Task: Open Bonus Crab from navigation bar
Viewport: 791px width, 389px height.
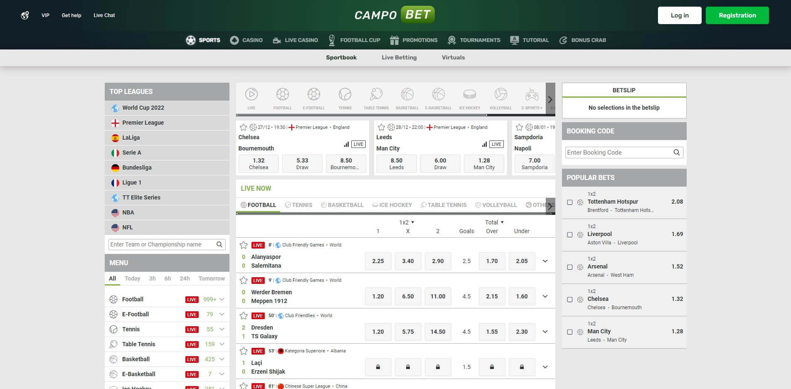Action: point(583,40)
